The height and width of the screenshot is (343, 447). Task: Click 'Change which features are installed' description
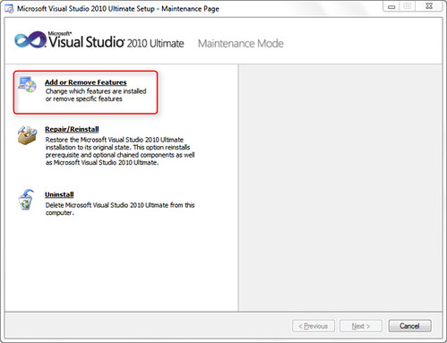point(96,95)
